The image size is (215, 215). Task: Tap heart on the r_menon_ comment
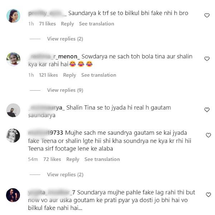[x=207, y=59]
